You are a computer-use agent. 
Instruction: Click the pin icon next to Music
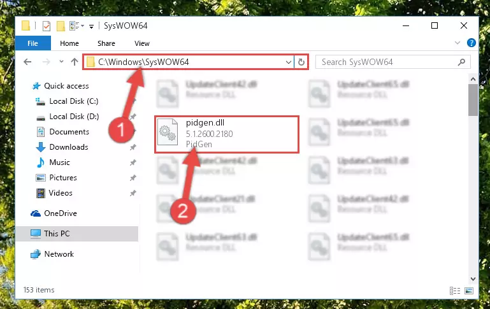[133, 162]
